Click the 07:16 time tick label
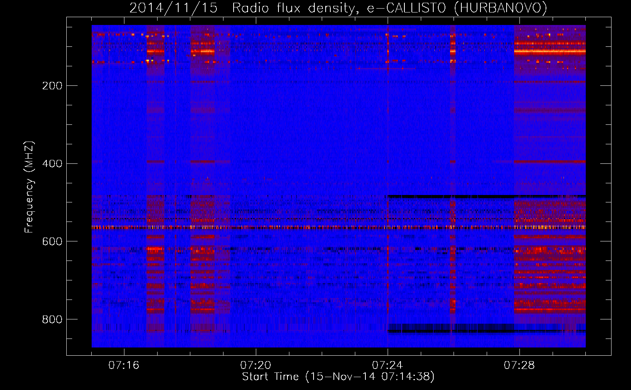This screenshot has height=390, width=631. (124, 365)
